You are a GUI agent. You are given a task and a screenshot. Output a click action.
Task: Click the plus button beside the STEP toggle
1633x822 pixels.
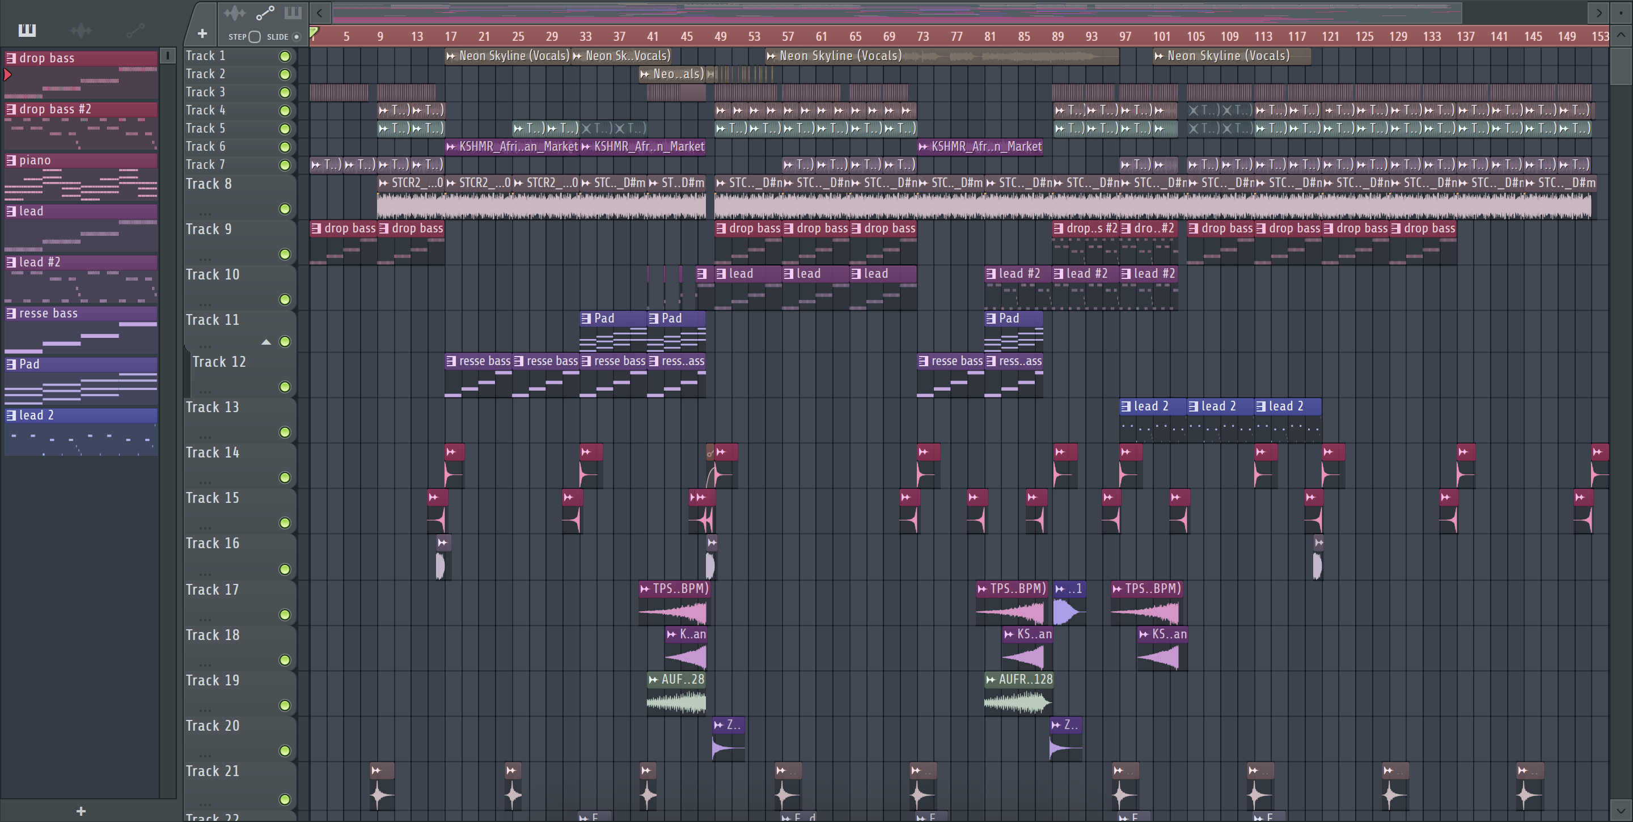(x=202, y=33)
